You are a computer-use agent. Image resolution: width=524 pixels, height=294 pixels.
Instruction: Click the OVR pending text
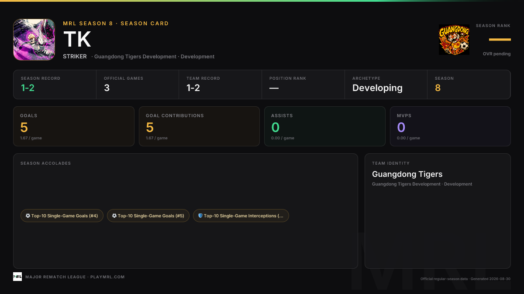(x=497, y=54)
